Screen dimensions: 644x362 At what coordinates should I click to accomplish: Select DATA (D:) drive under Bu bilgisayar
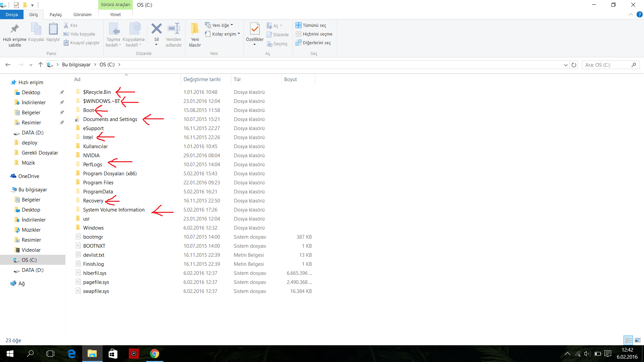click(x=32, y=270)
